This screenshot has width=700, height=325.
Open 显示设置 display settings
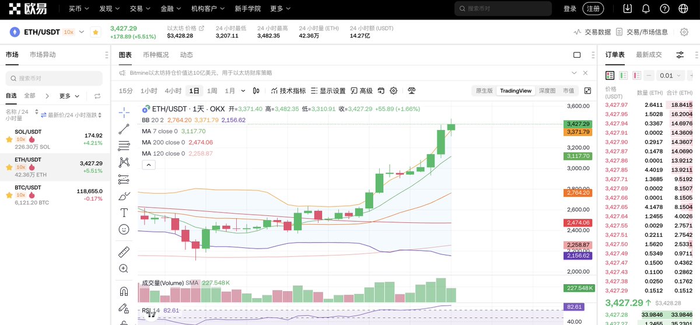click(x=328, y=90)
